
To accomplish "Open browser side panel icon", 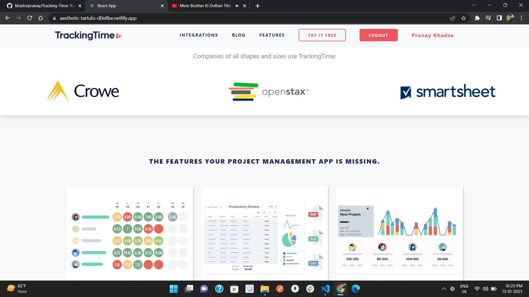I will [x=499, y=18].
